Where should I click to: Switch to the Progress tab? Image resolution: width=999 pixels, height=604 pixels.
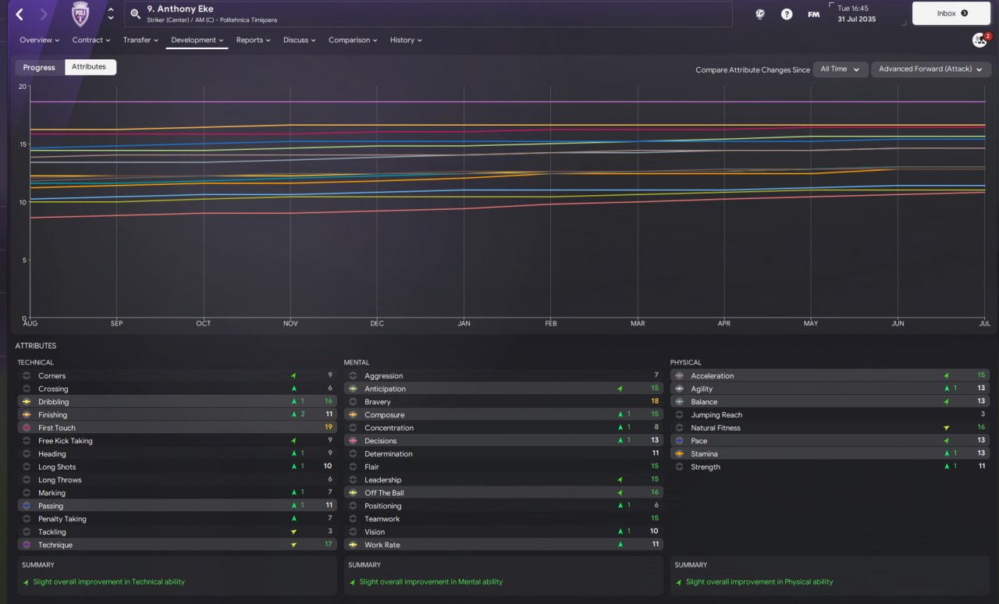pos(39,67)
